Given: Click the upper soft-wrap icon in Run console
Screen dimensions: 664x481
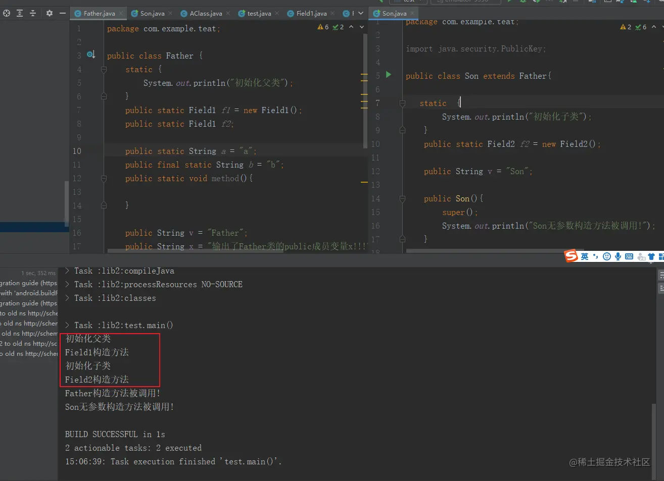Looking at the screenshot, I should click(661, 275).
